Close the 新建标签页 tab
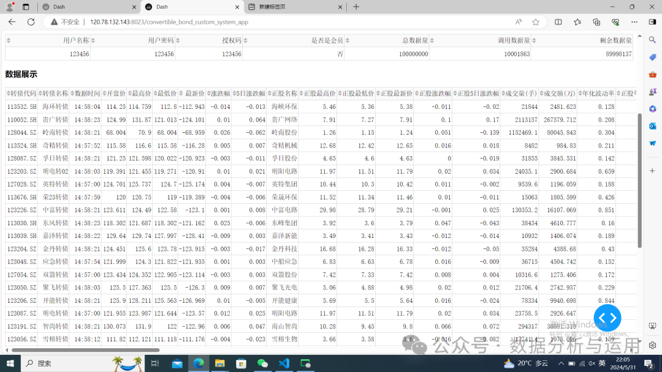Screen dimensions: 662x372 (340, 7)
